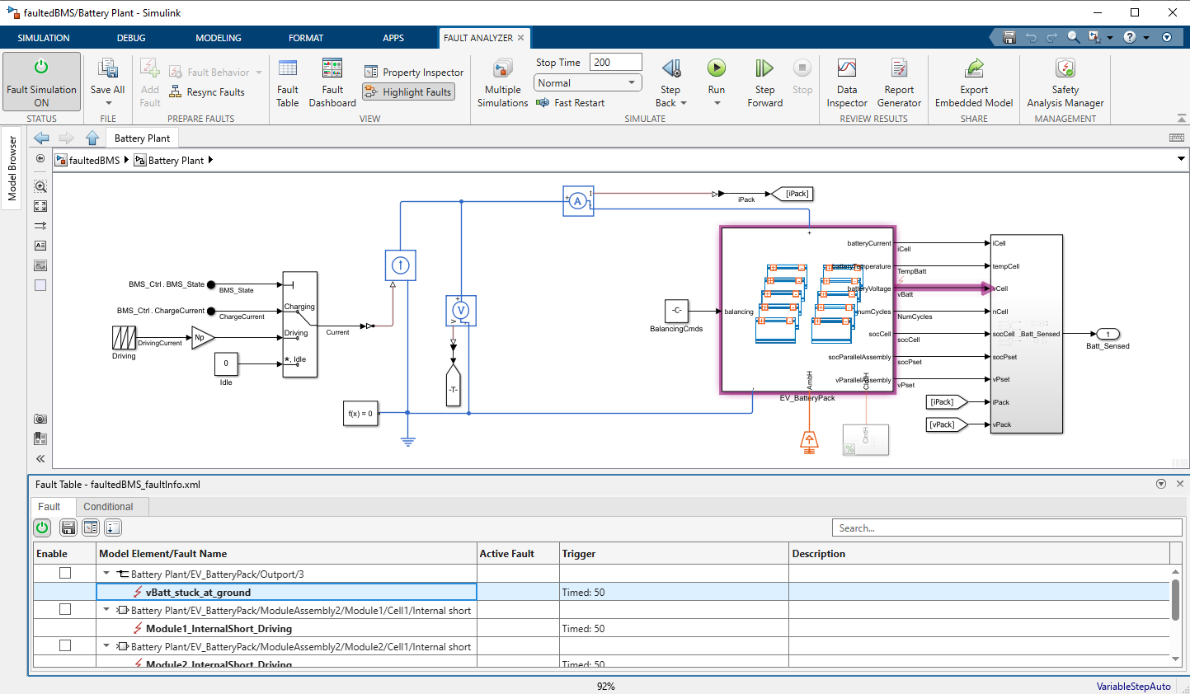Click the zoom tool in the canvas palette
Screen dimensions: 1190x694
(x=40, y=186)
